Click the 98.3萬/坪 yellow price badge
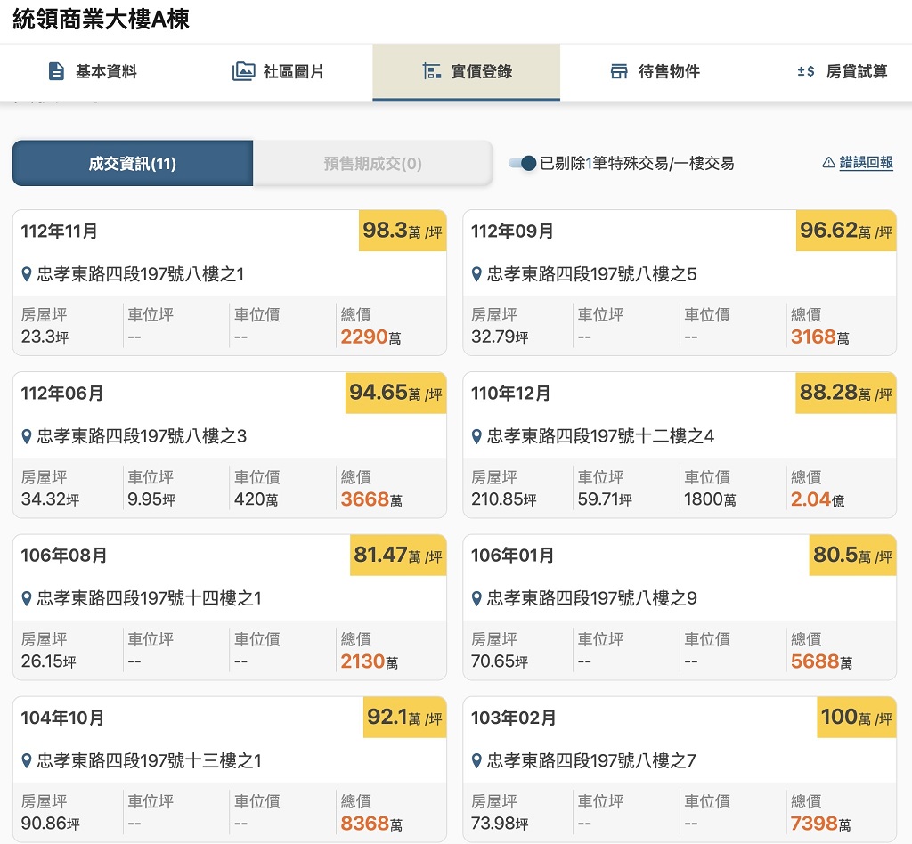Viewport: 912px width, 844px height. (402, 231)
